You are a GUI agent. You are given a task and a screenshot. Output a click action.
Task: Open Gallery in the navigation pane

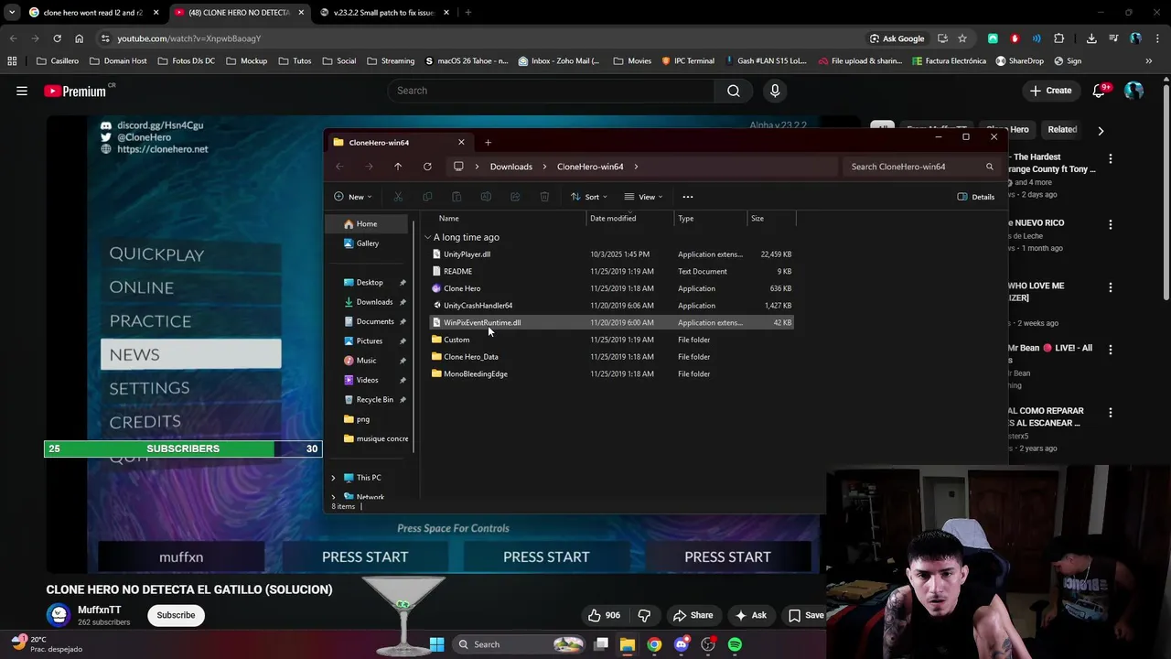[x=367, y=243]
